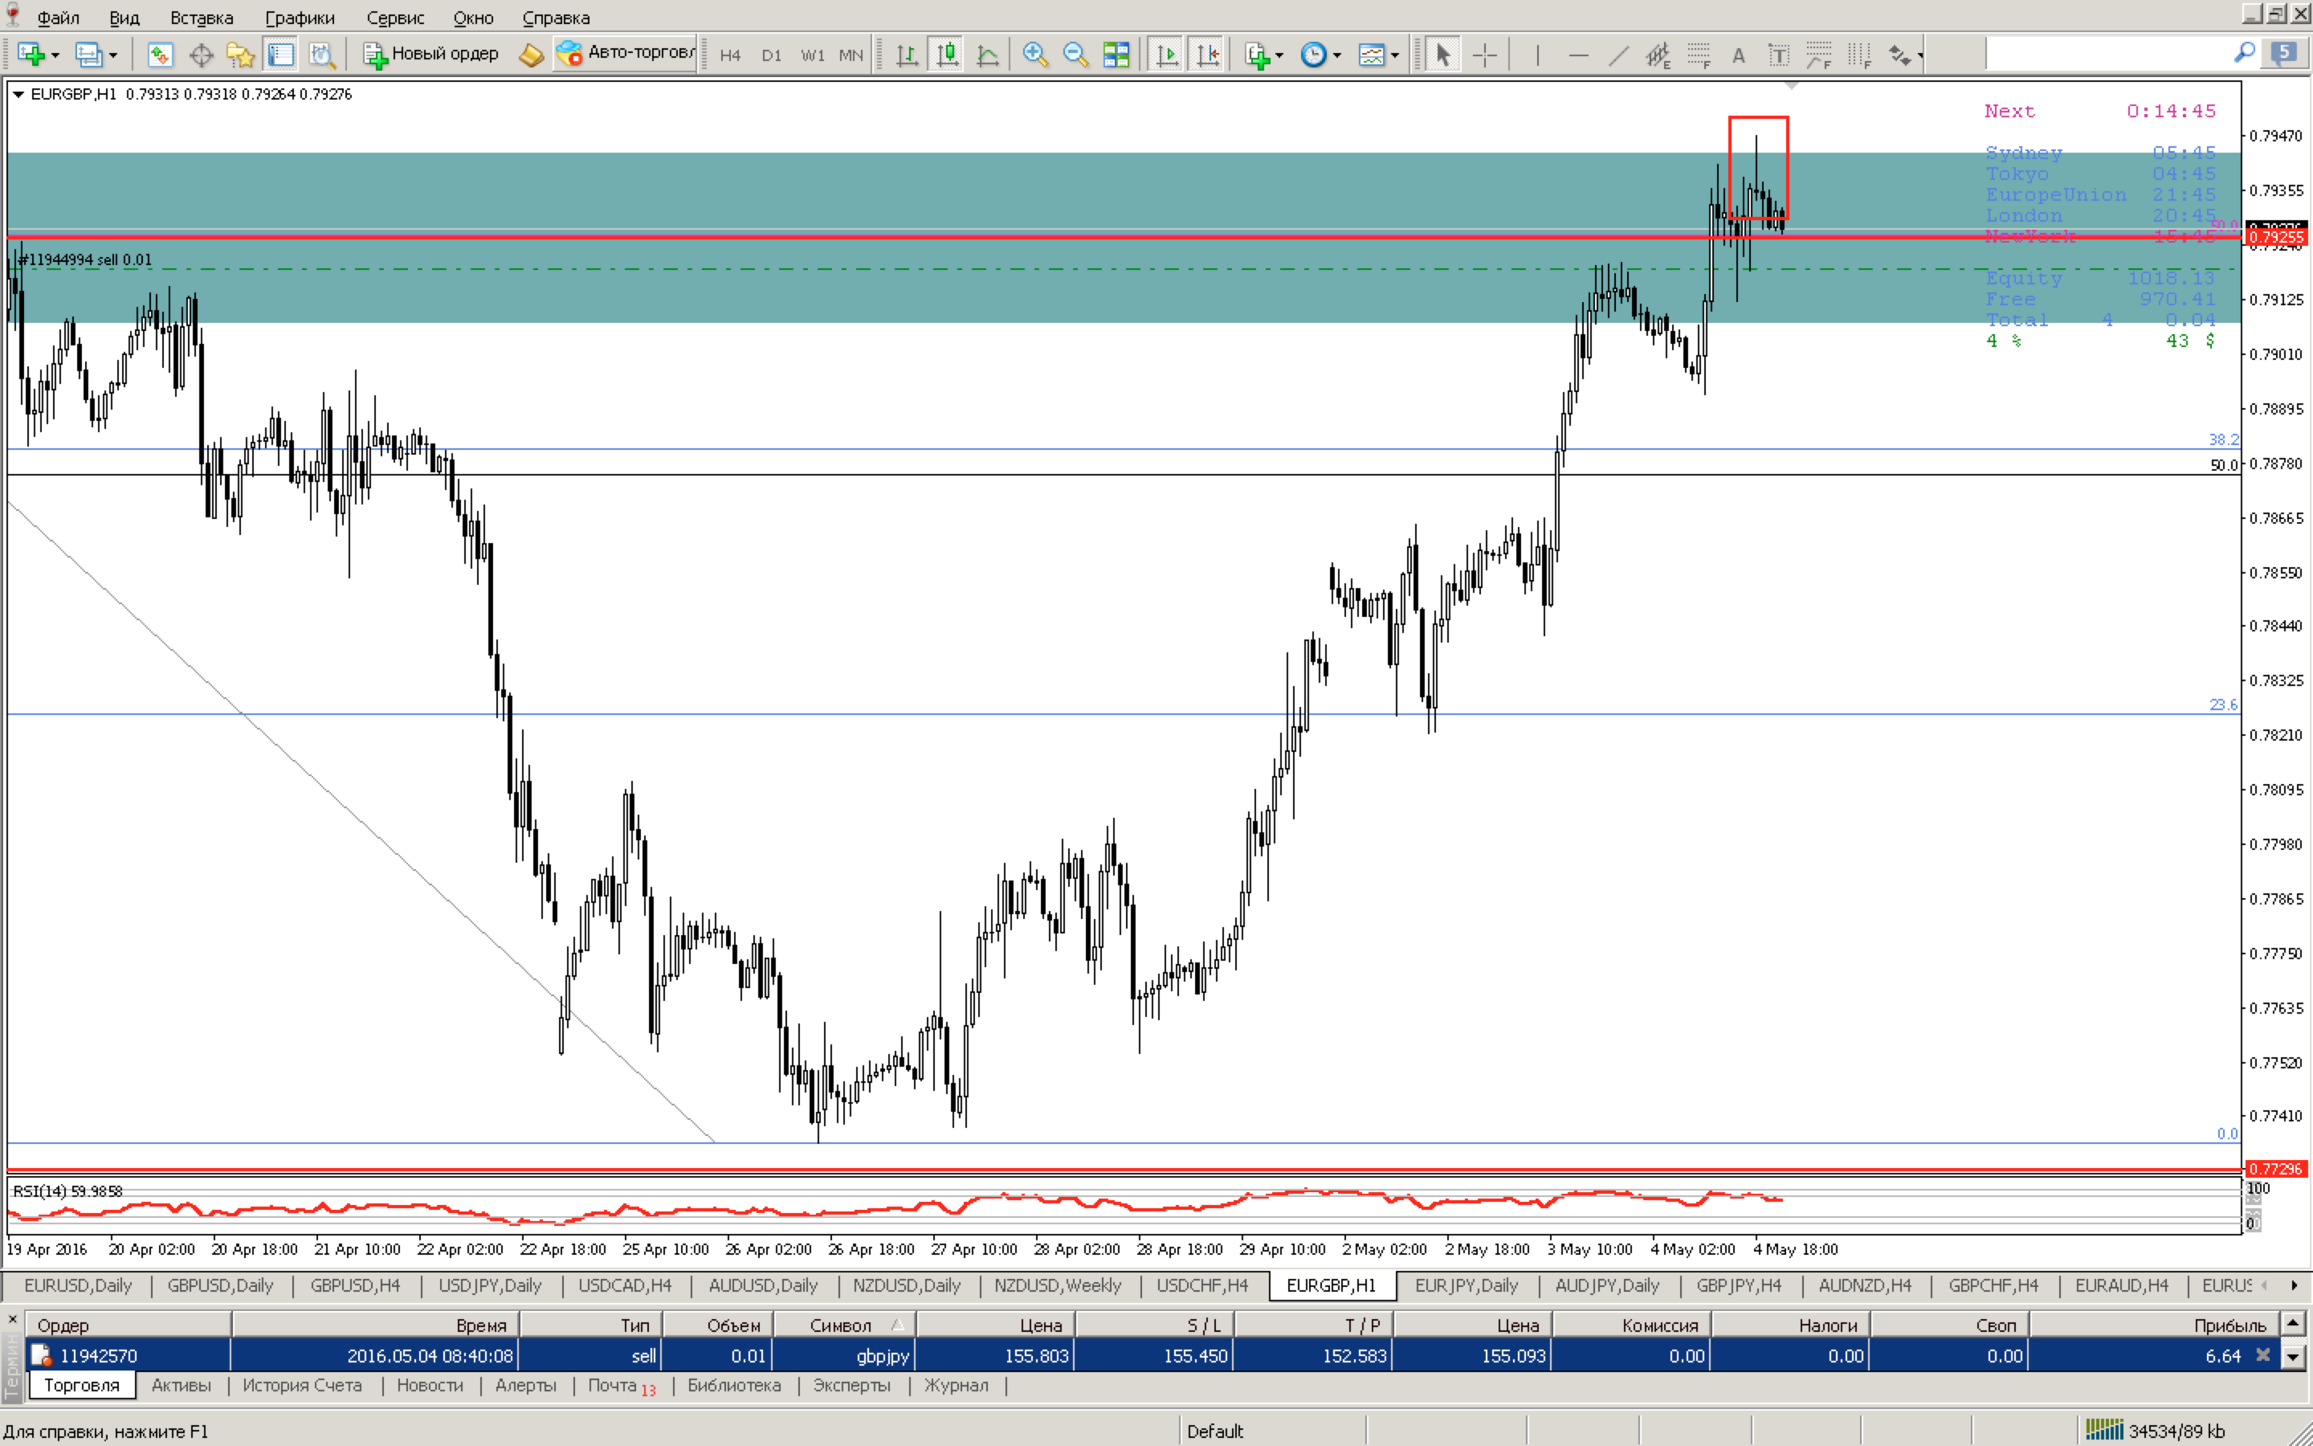Switch to the GBPJPY,H4 chart tab
Screen dimensions: 2313x1446
click(1739, 1285)
